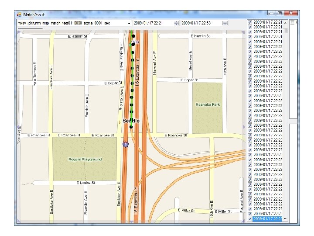Tick the unchecked checkbox in the far-right panel

click(292, 22)
